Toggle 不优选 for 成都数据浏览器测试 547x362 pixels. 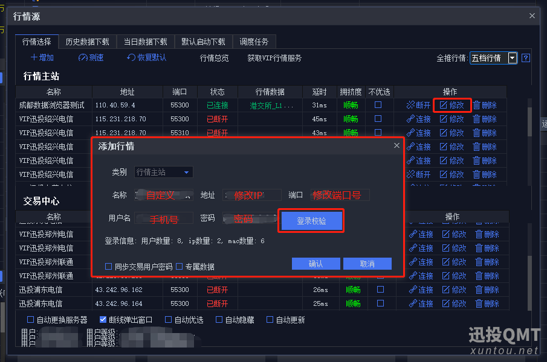[378, 105]
